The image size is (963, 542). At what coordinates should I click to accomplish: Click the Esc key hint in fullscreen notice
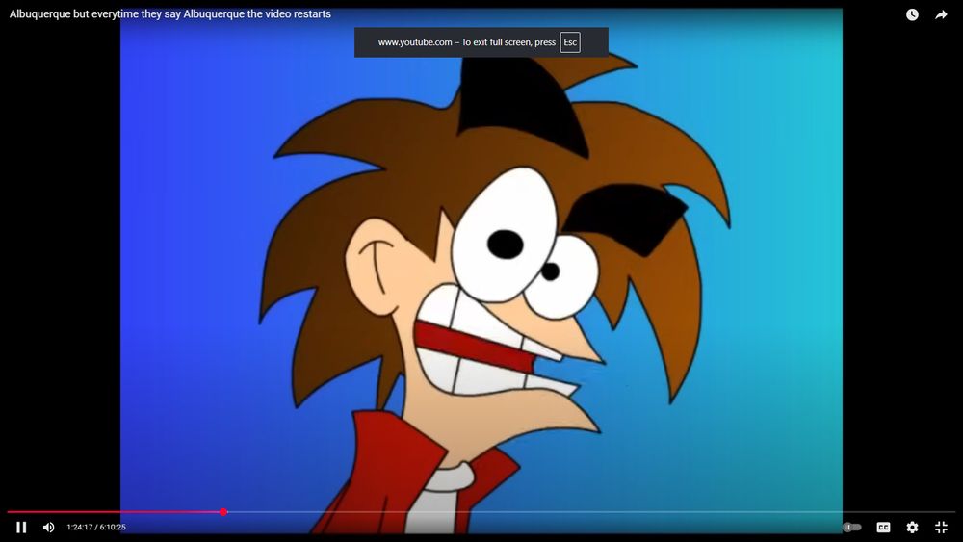click(570, 42)
